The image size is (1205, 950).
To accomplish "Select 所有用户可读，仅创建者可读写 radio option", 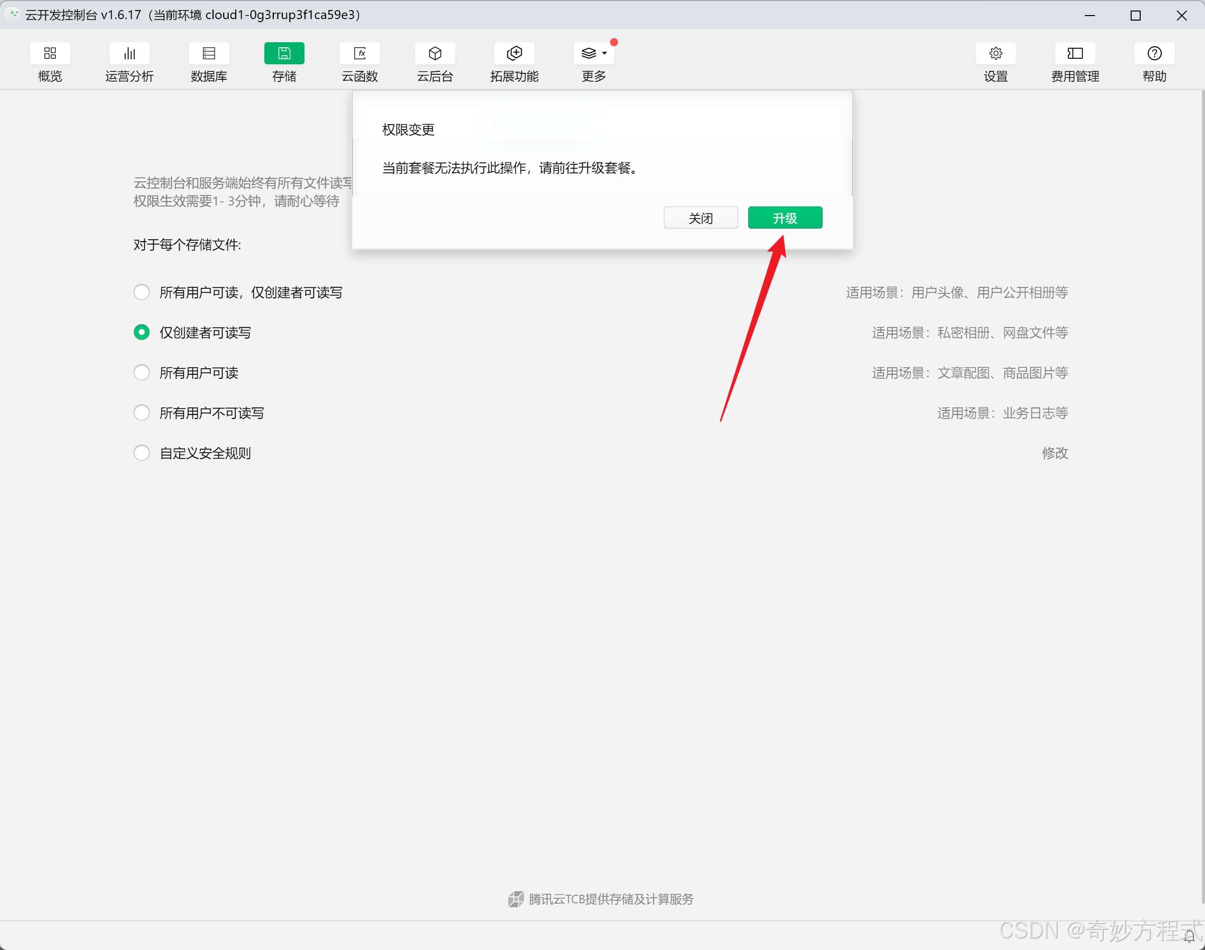I will [142, 292].
